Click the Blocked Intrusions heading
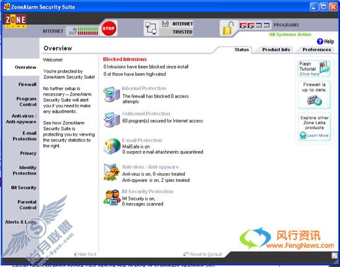 [x=125, y=59]
